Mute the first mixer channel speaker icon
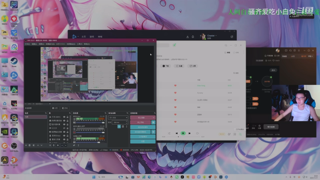 pos(74,122)
